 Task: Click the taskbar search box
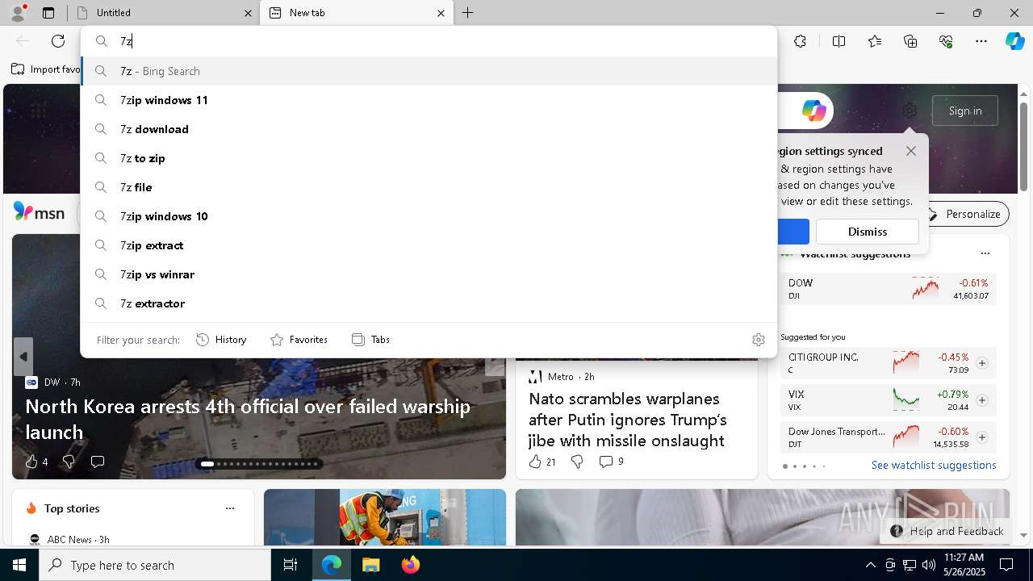(x=155, y=565)
